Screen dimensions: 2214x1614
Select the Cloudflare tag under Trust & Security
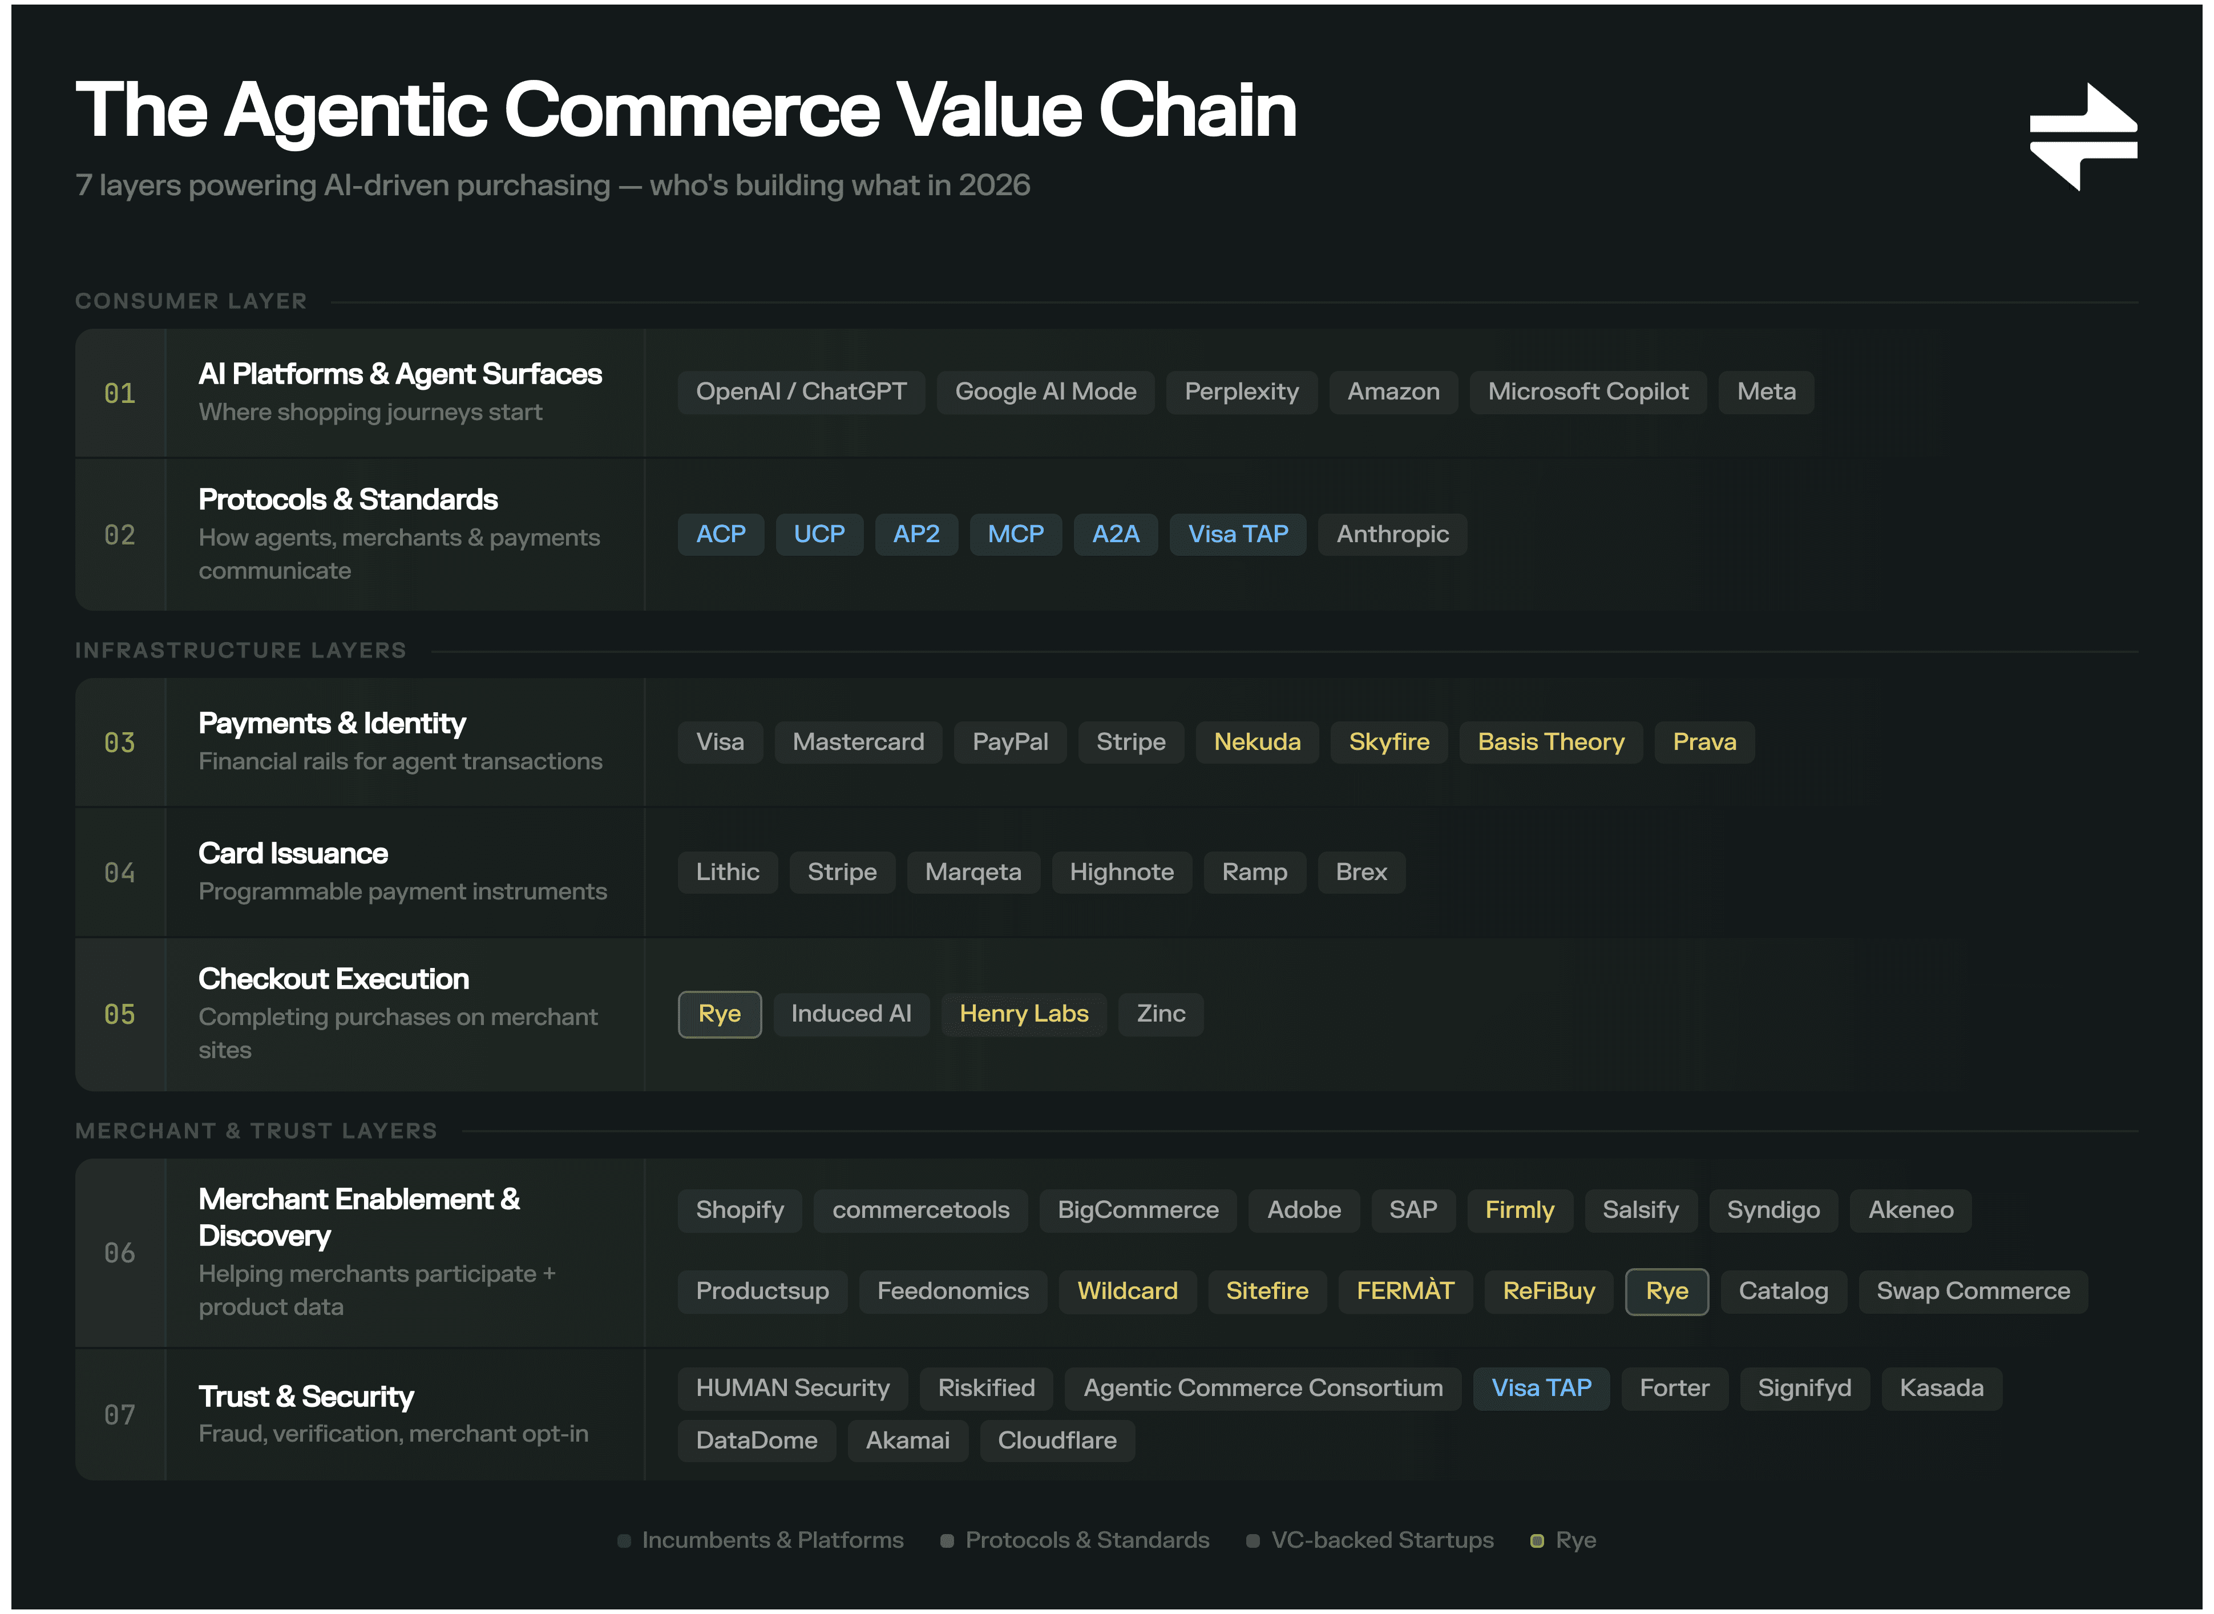[x=1057, y=1440]
